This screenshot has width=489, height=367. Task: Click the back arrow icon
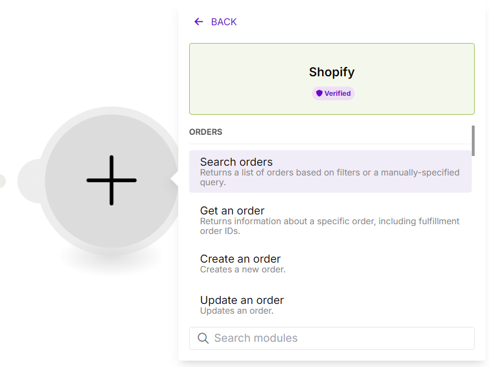(x=198, y=22)
